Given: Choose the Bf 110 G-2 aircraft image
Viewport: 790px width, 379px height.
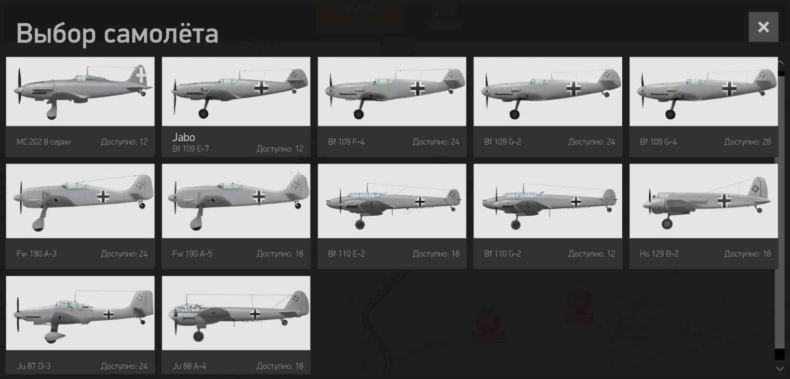Looking at the screenshot, I should click(x=548, y=201).
